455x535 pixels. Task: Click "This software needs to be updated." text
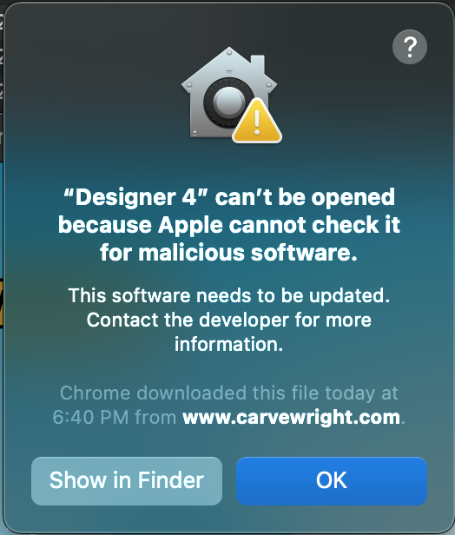(x=229, y=295)
